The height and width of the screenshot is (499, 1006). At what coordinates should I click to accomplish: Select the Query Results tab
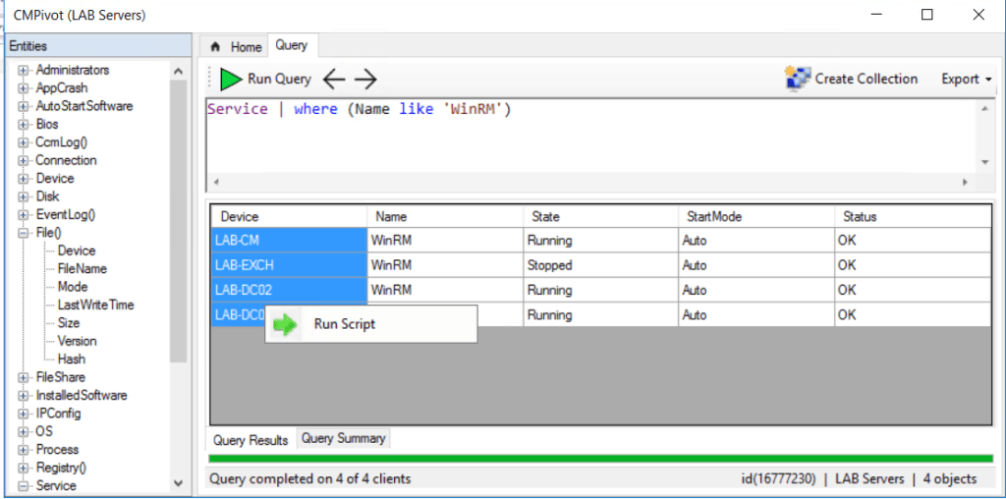pos(251,439)
